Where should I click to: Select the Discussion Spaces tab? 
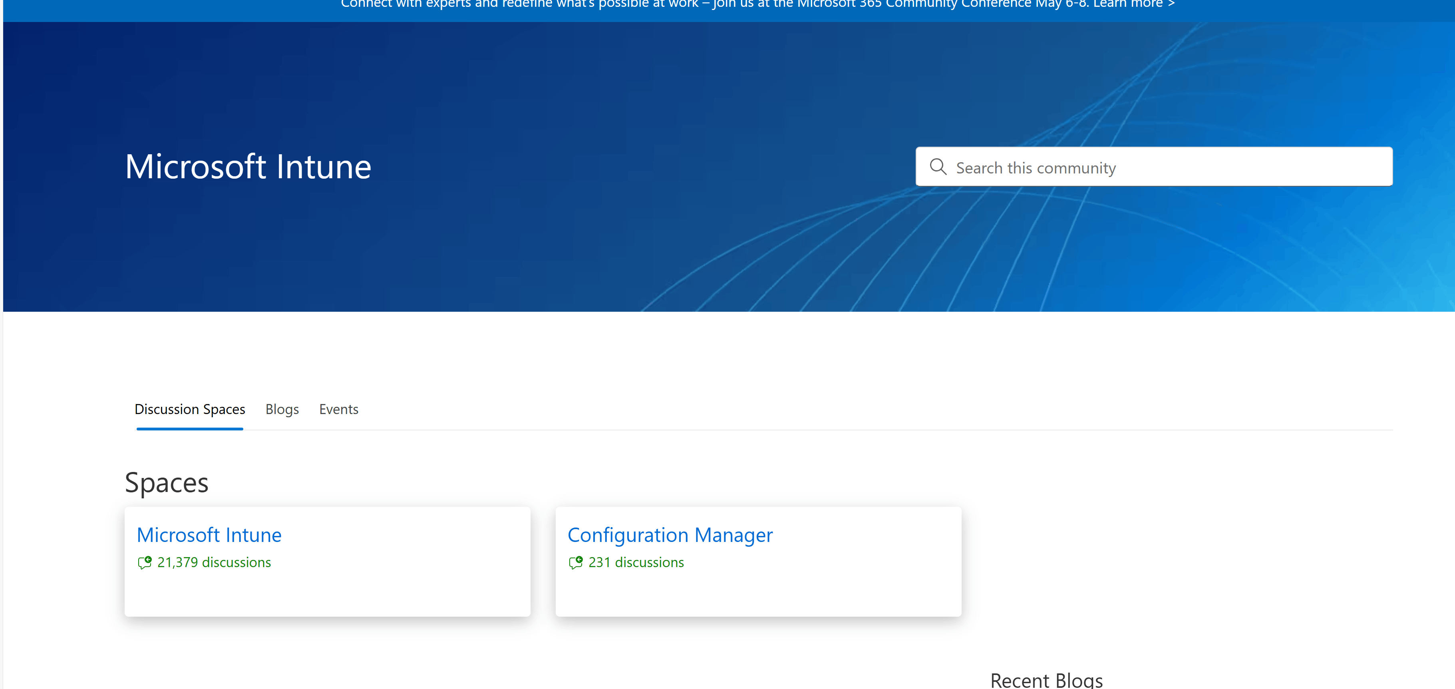point(190,409)
